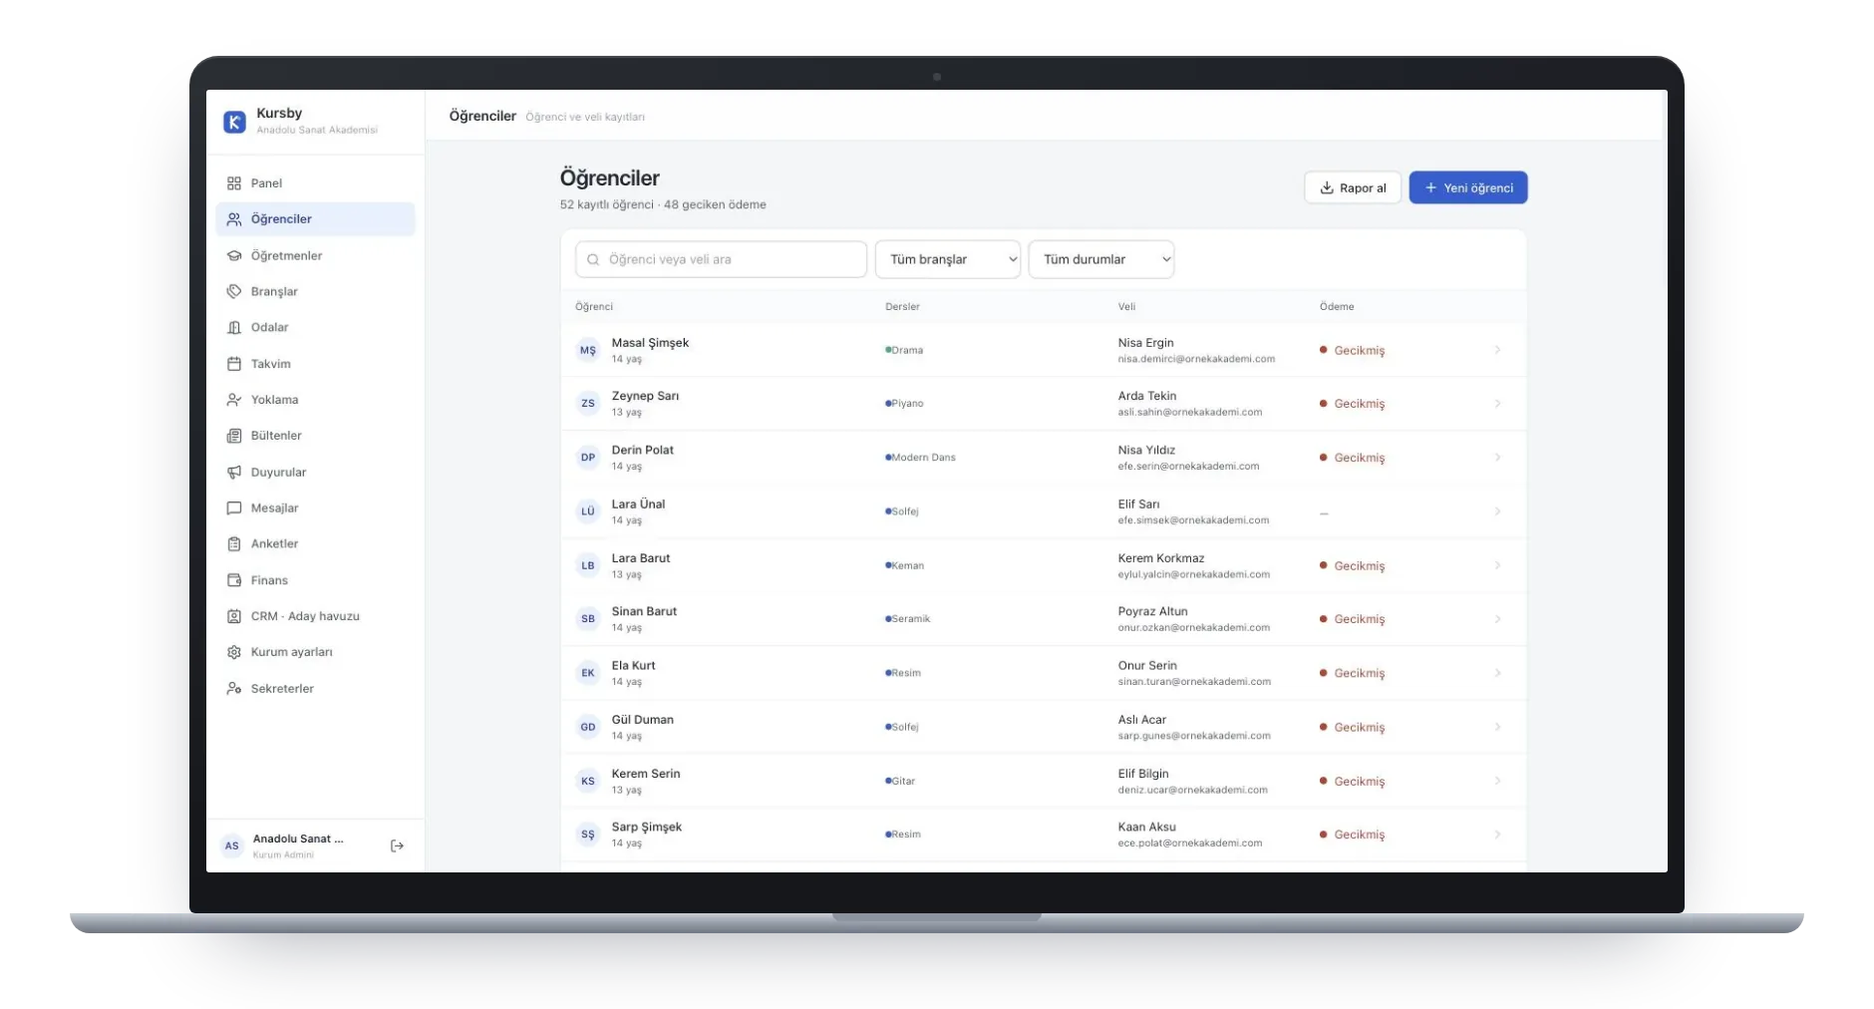Open Masal Şimşek row chevron
Screen dimensions: 1874x1009
pyautogui.click(x=1497, y=350)
